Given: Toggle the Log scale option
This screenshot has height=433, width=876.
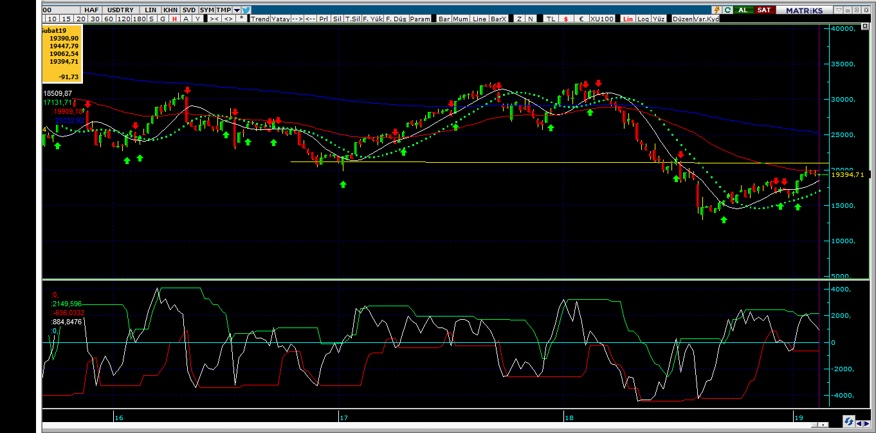Looking at the screenshot, I should tap(643, 19).
